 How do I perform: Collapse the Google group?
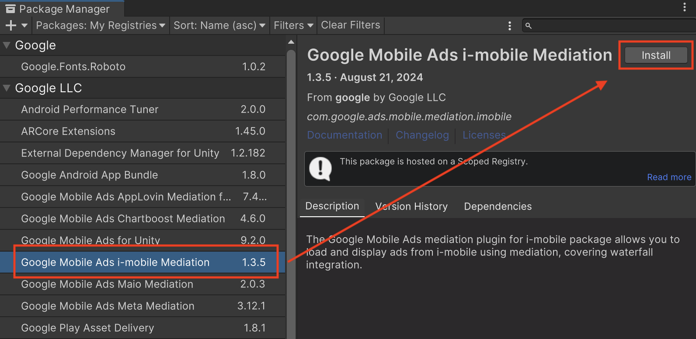pos(7,45)
